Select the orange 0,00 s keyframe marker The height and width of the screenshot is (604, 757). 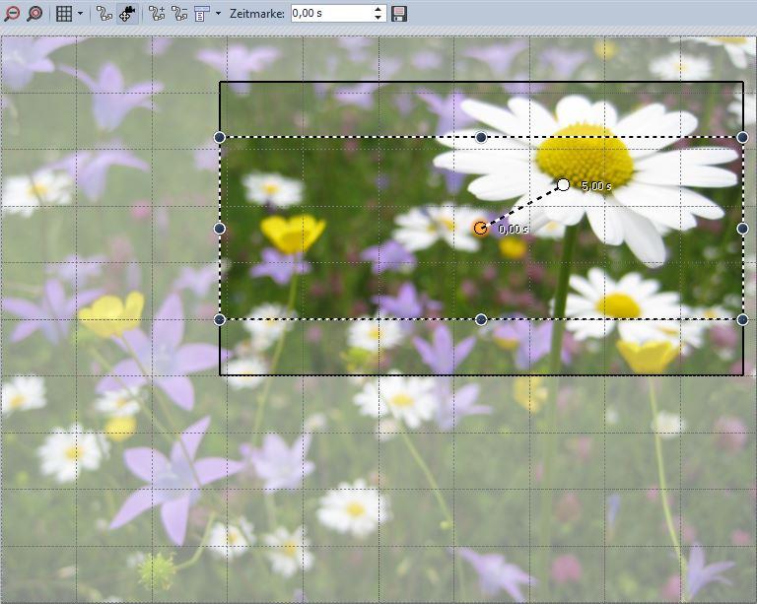point(480,229)
